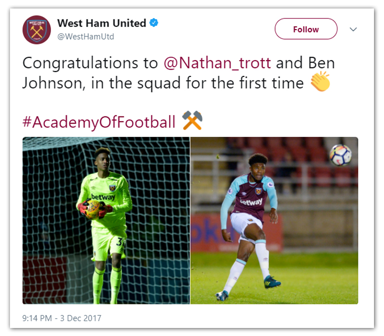Click the betway sponsor on the claret shirt
This screenshot has height=336, width=384.
(250, 202)
